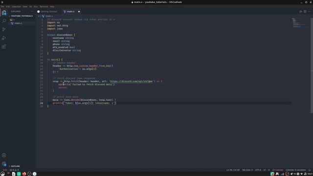Open the Edit menu

click(x=8, y=6)
